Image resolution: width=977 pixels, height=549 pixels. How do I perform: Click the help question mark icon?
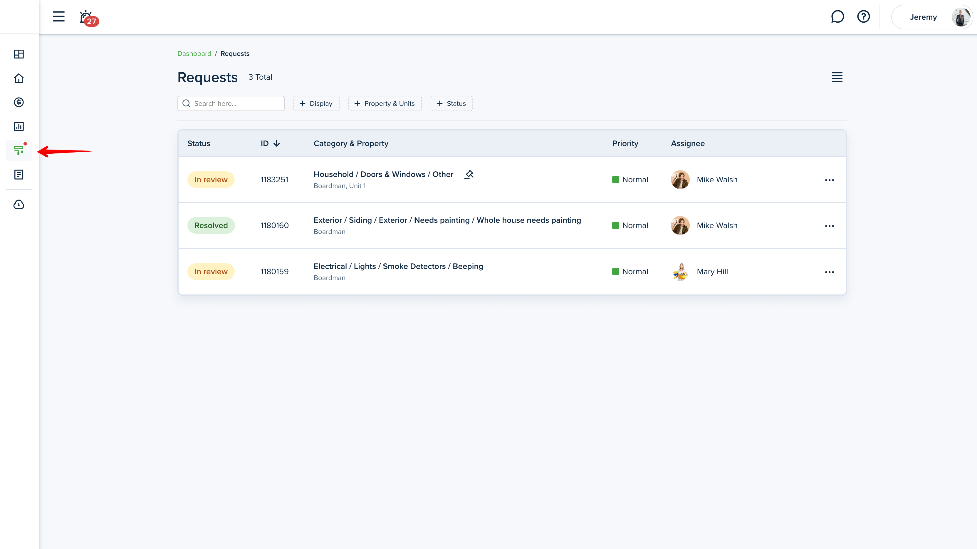[x=863, y=17]
